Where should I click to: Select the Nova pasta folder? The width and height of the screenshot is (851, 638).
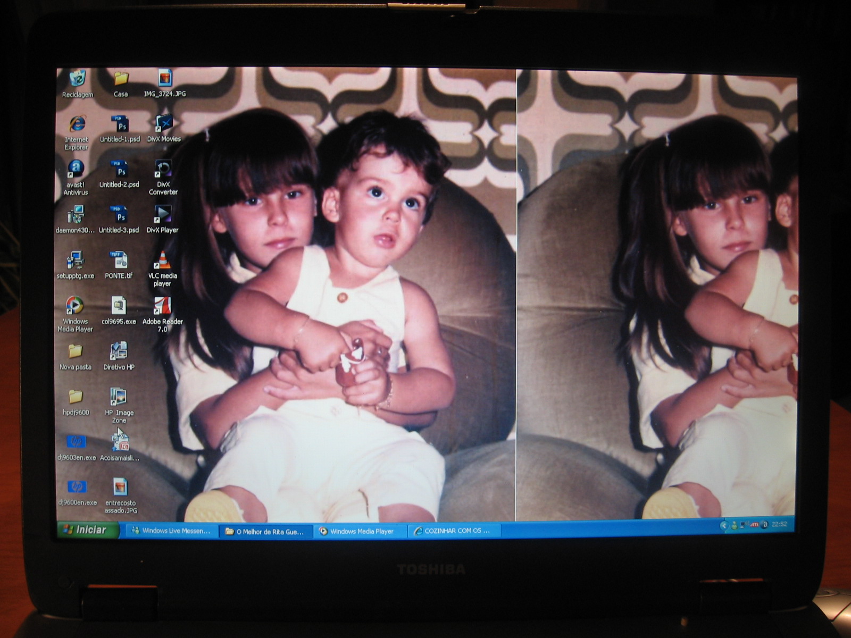(x=75, y=357)
